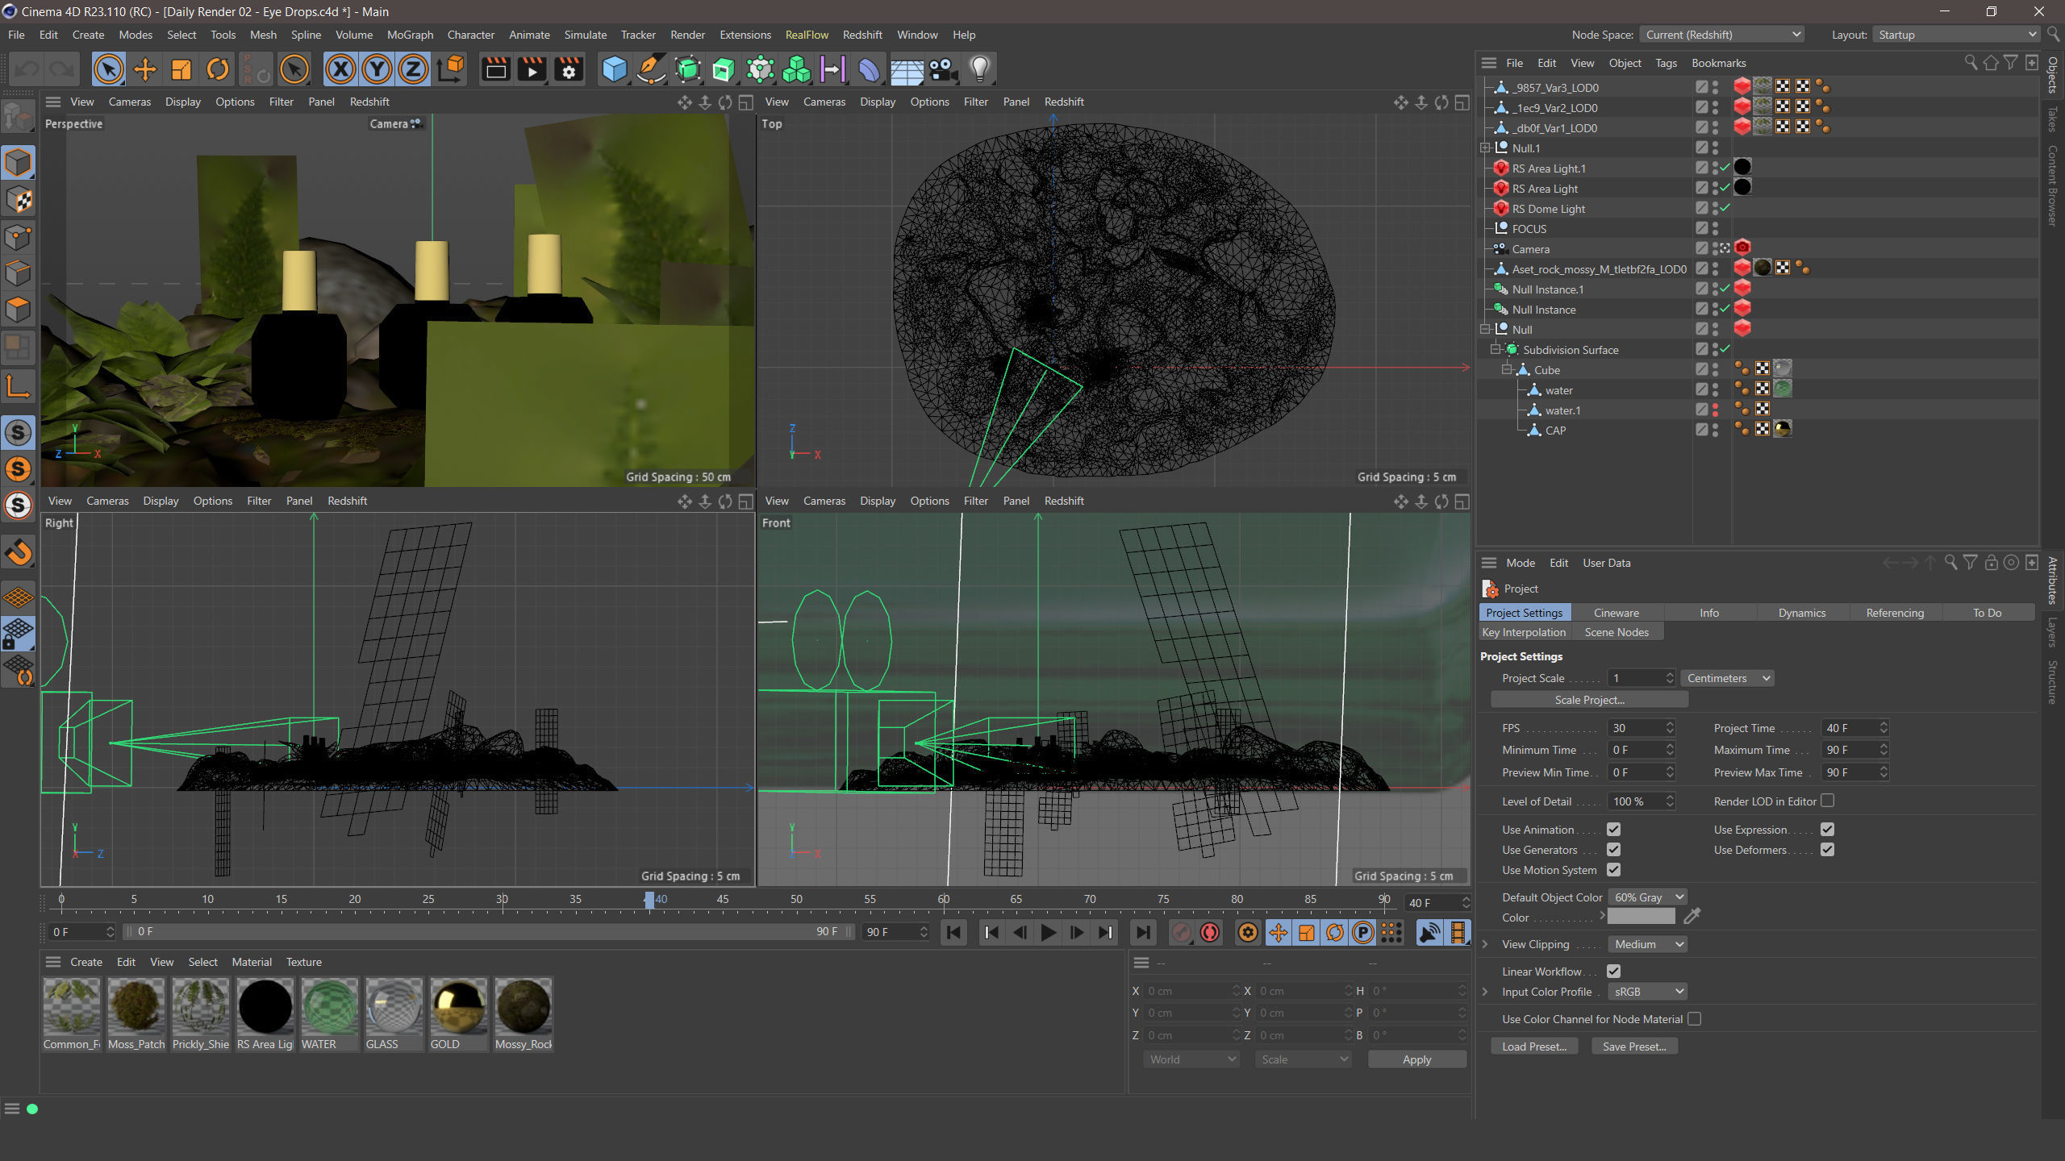Toggle Autokeying button
The image size is (2065, 1161).
(1209, 933)
